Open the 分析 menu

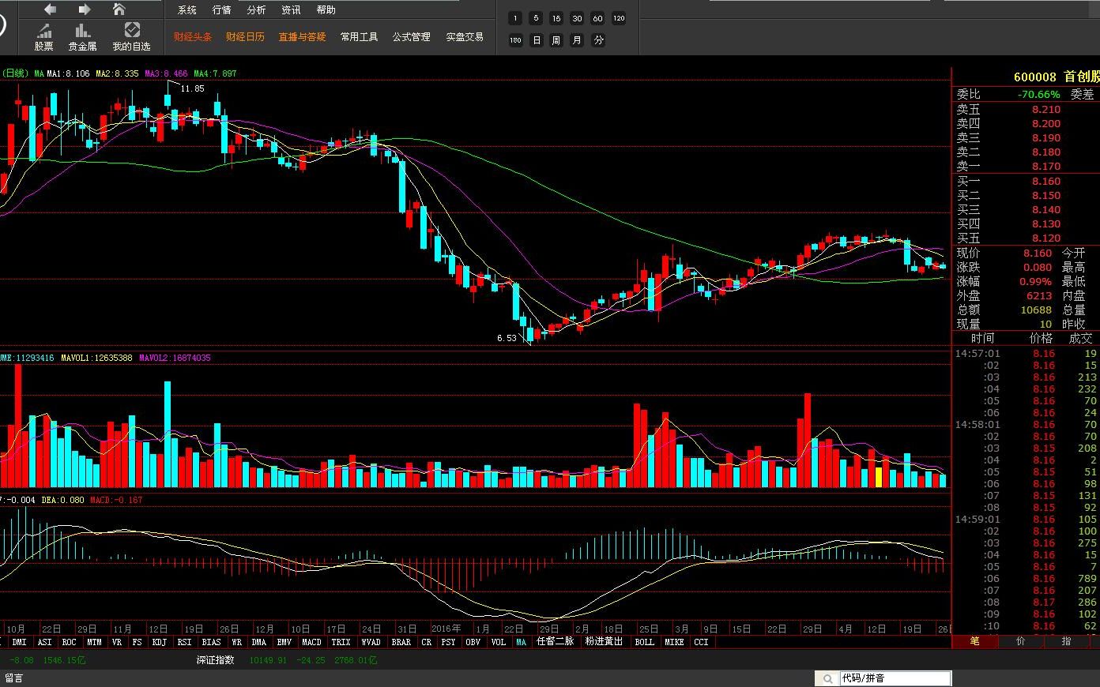click(256, 10)
